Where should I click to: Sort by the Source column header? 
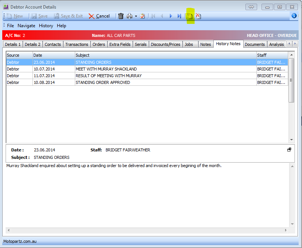[19, 55]
